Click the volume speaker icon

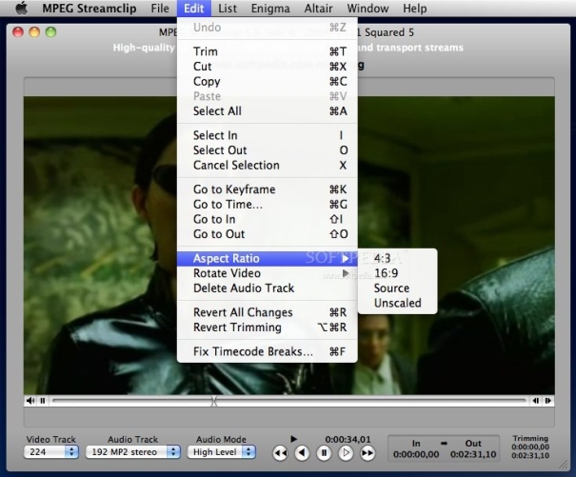(30, 401)
